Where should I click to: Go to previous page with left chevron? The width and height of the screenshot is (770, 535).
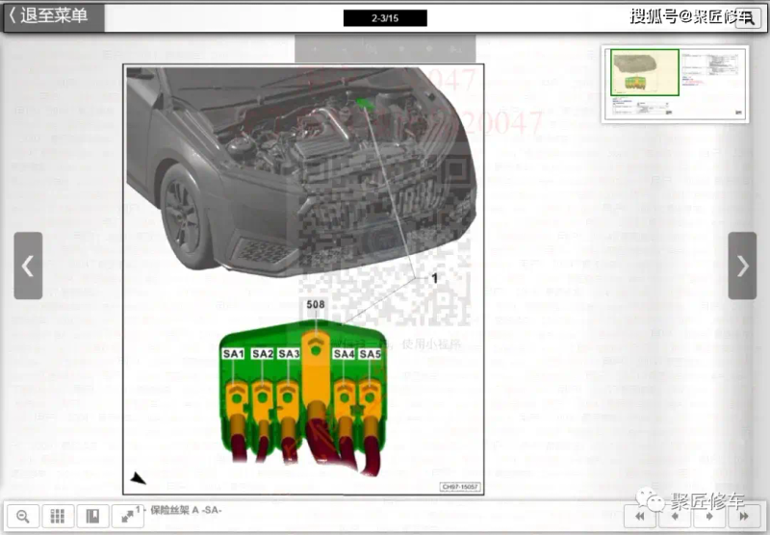28,266
